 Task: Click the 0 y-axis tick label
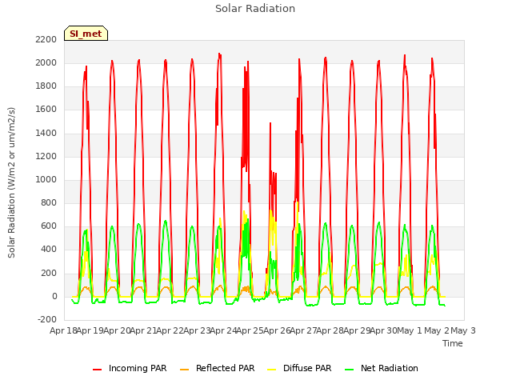click(54, 296)
